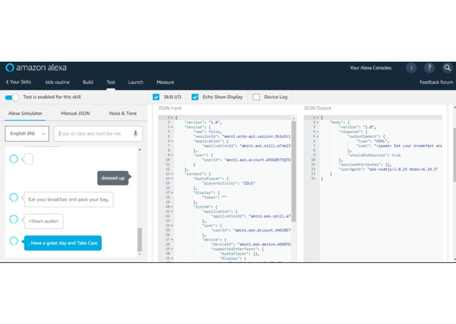This screenshot has height=324, width=456.
Task: Collapse the application block on line 6
Action: 172,141
